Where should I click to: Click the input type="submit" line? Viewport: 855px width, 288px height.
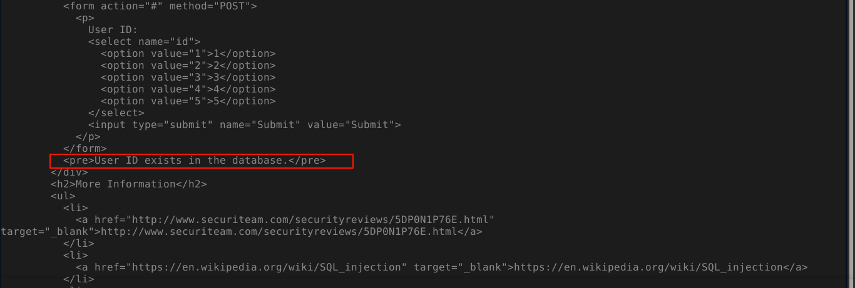point(245,125)
